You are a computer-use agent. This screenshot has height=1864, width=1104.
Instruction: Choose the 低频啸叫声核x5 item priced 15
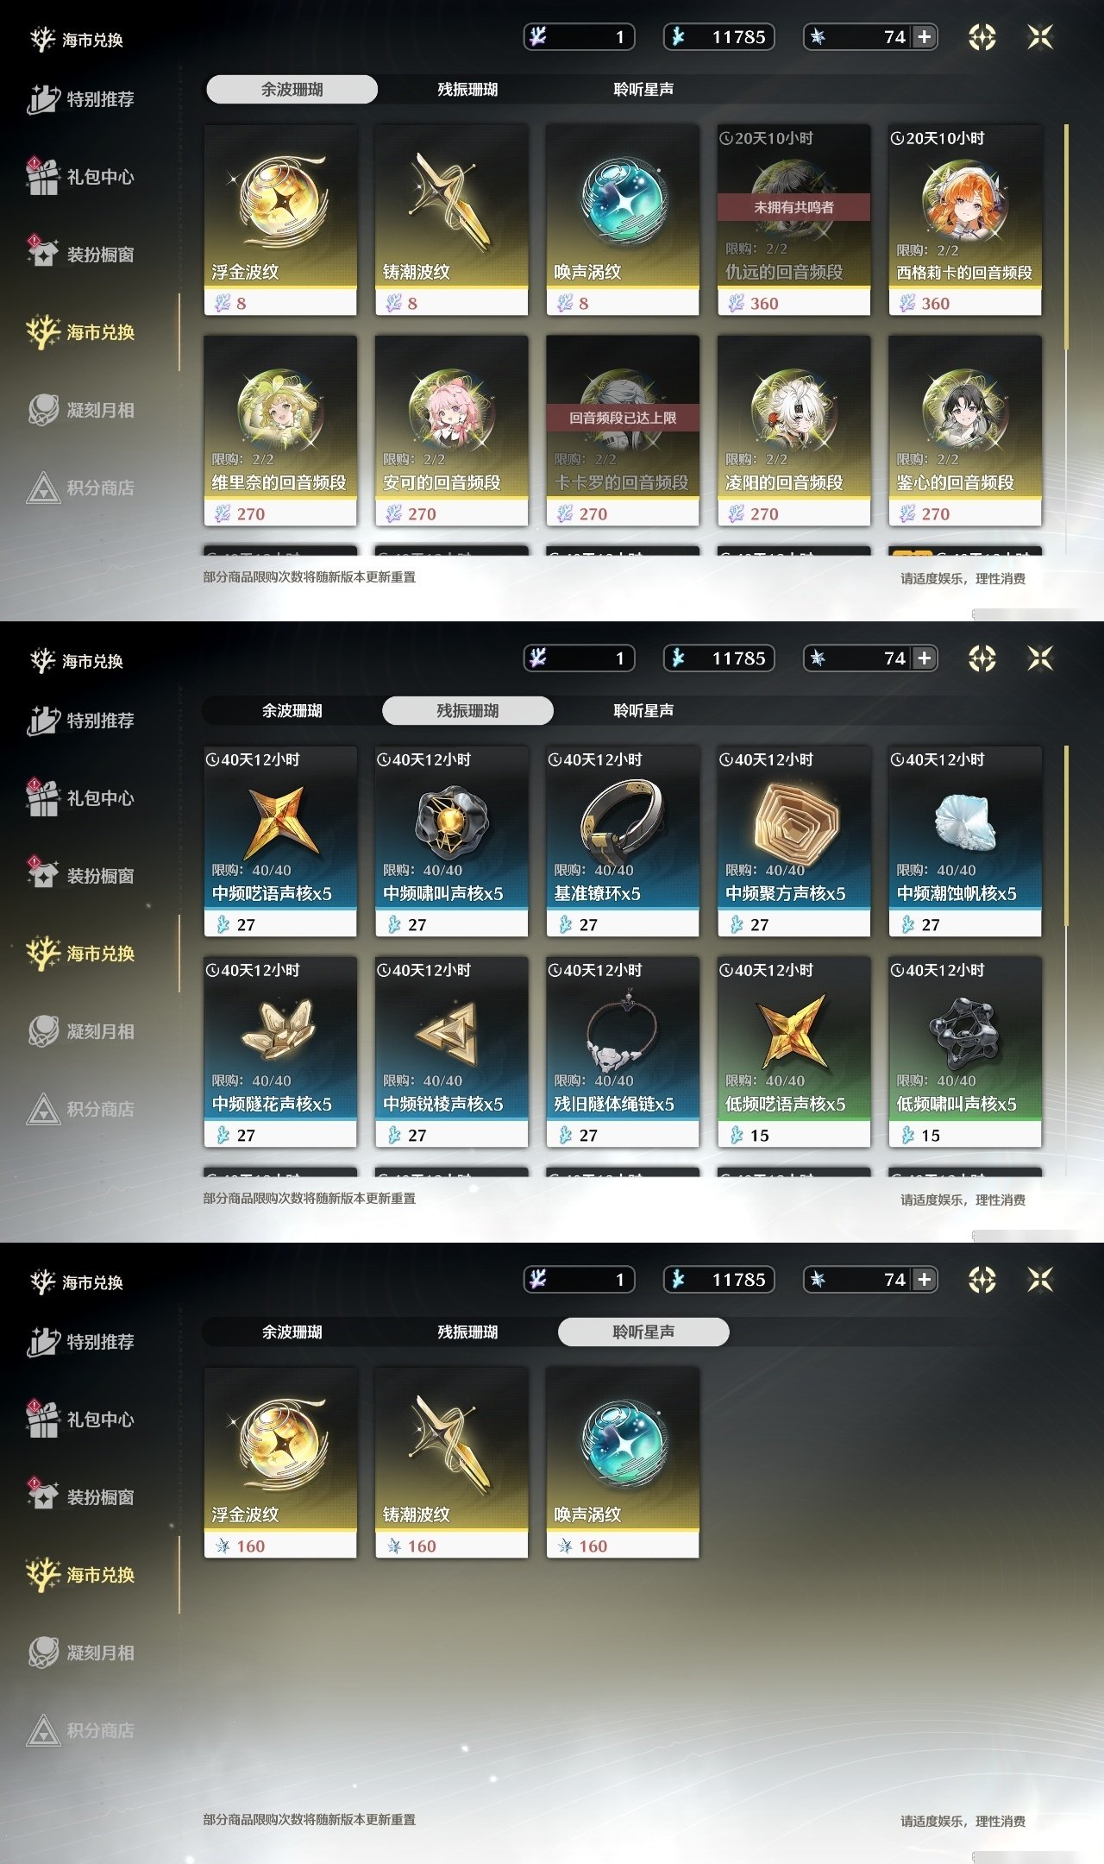965,1052
